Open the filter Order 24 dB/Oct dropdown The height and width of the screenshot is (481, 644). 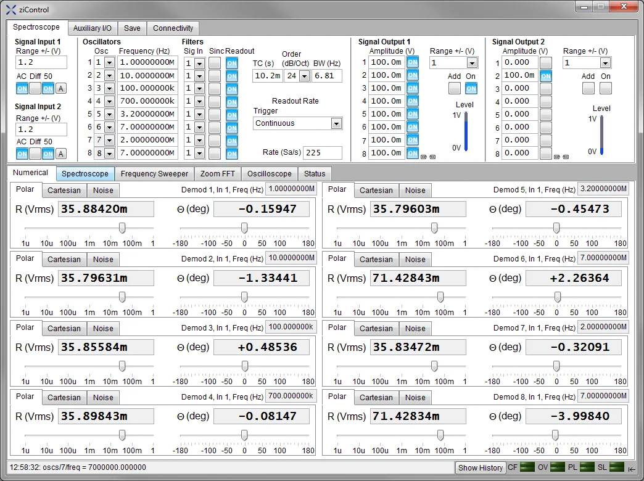pos(304,76)
